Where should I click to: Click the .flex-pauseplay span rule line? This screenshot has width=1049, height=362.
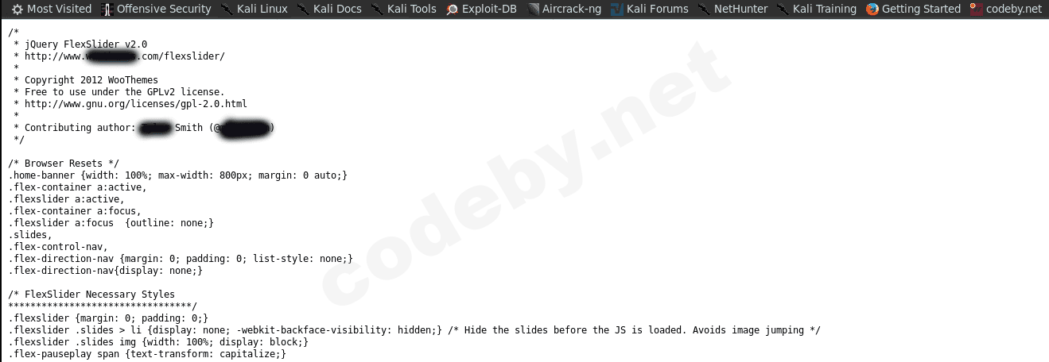click(x=147, y=354)
